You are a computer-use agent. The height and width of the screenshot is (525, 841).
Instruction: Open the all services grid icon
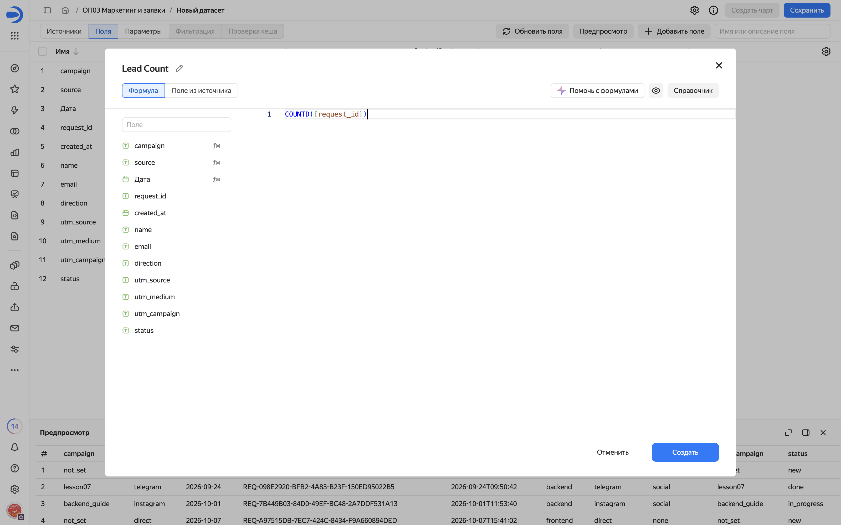(x=15, y=35)
